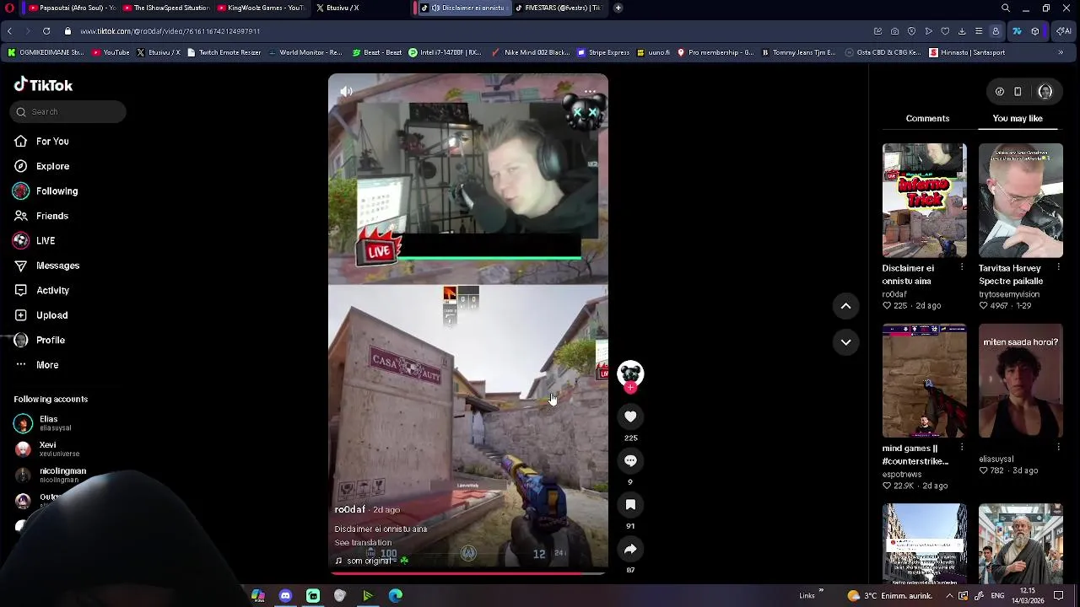1080x607 pixels.
Task: Switch to IShowSpeed Situation browser tab
Action: (x=165, y=8)
